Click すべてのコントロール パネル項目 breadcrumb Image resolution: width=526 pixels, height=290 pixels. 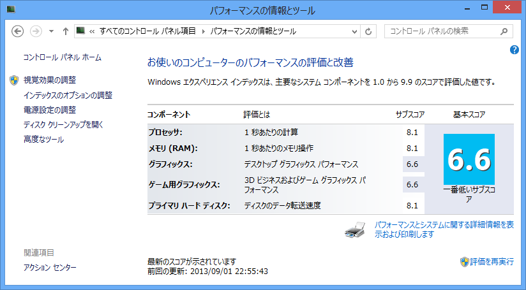point(147,31)
